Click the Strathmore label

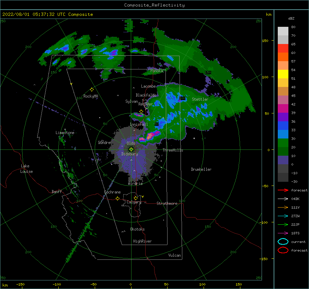click(x=167, y=203)
